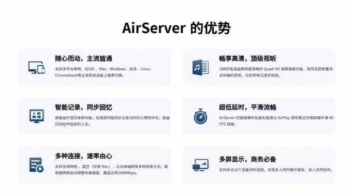This screenshot has width=352, height=196.
Task: Click the document with play button icon
Action: [36, 165]
